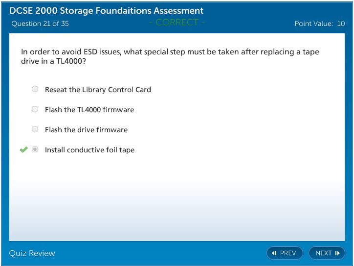354x266 pixels.
Task: Select the Reseat the Library Control Card radio button
Action: 35,89
